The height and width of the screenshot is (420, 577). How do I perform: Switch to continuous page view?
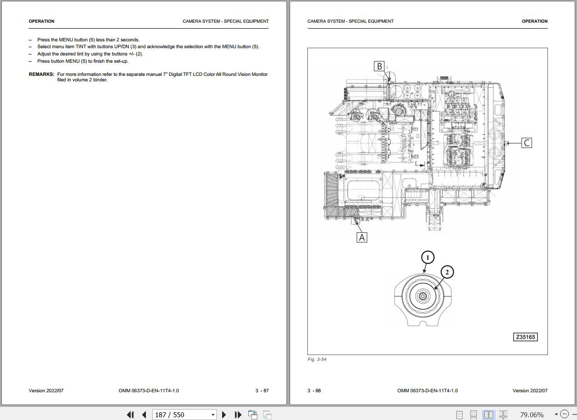click(473, 415)
